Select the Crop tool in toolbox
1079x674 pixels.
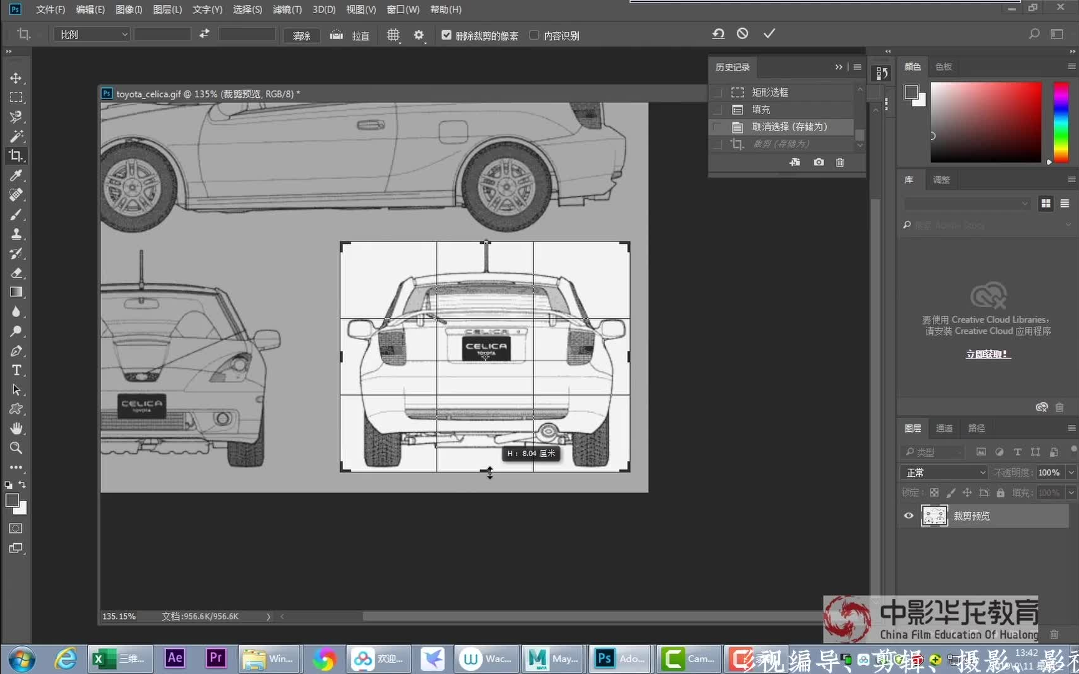[16, 155]
